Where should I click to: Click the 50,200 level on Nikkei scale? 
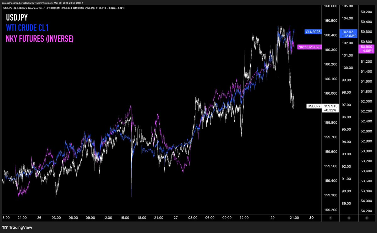366,12
